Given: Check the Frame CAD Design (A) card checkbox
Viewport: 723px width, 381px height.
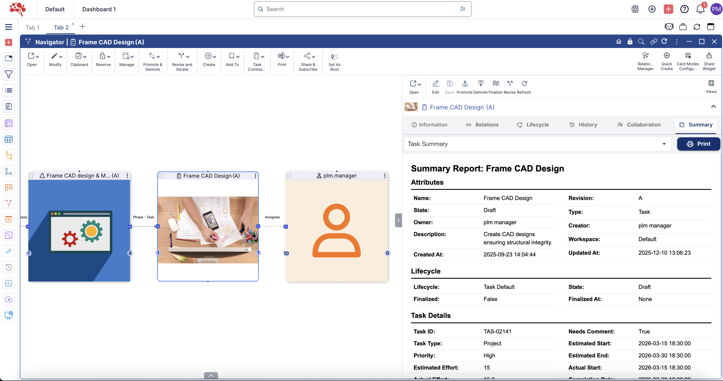Looking at the screenshot, I should [161, 176].
